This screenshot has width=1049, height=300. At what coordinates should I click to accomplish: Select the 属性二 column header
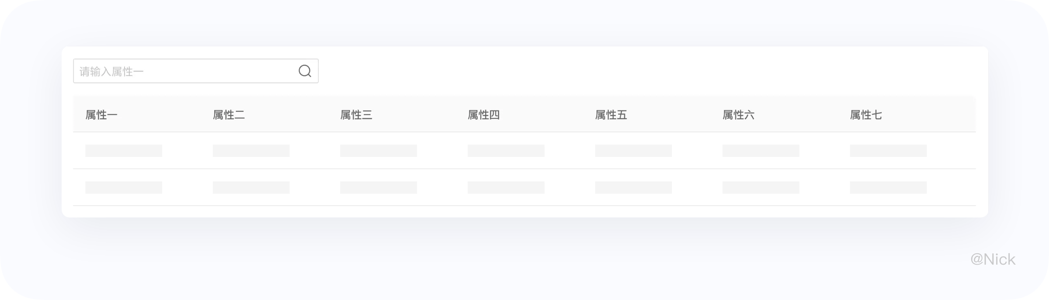click(x=229, y=115)
